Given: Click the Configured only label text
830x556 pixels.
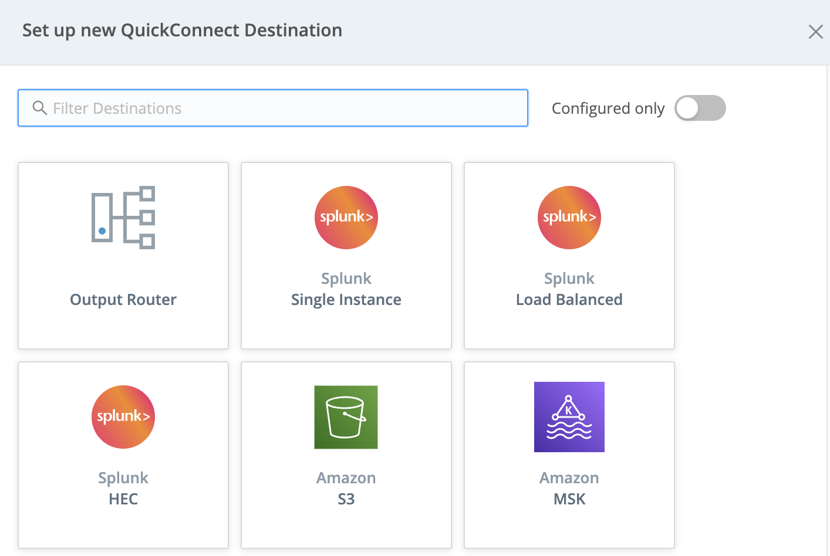Looking at the screenshot, I should pos(608,108).
